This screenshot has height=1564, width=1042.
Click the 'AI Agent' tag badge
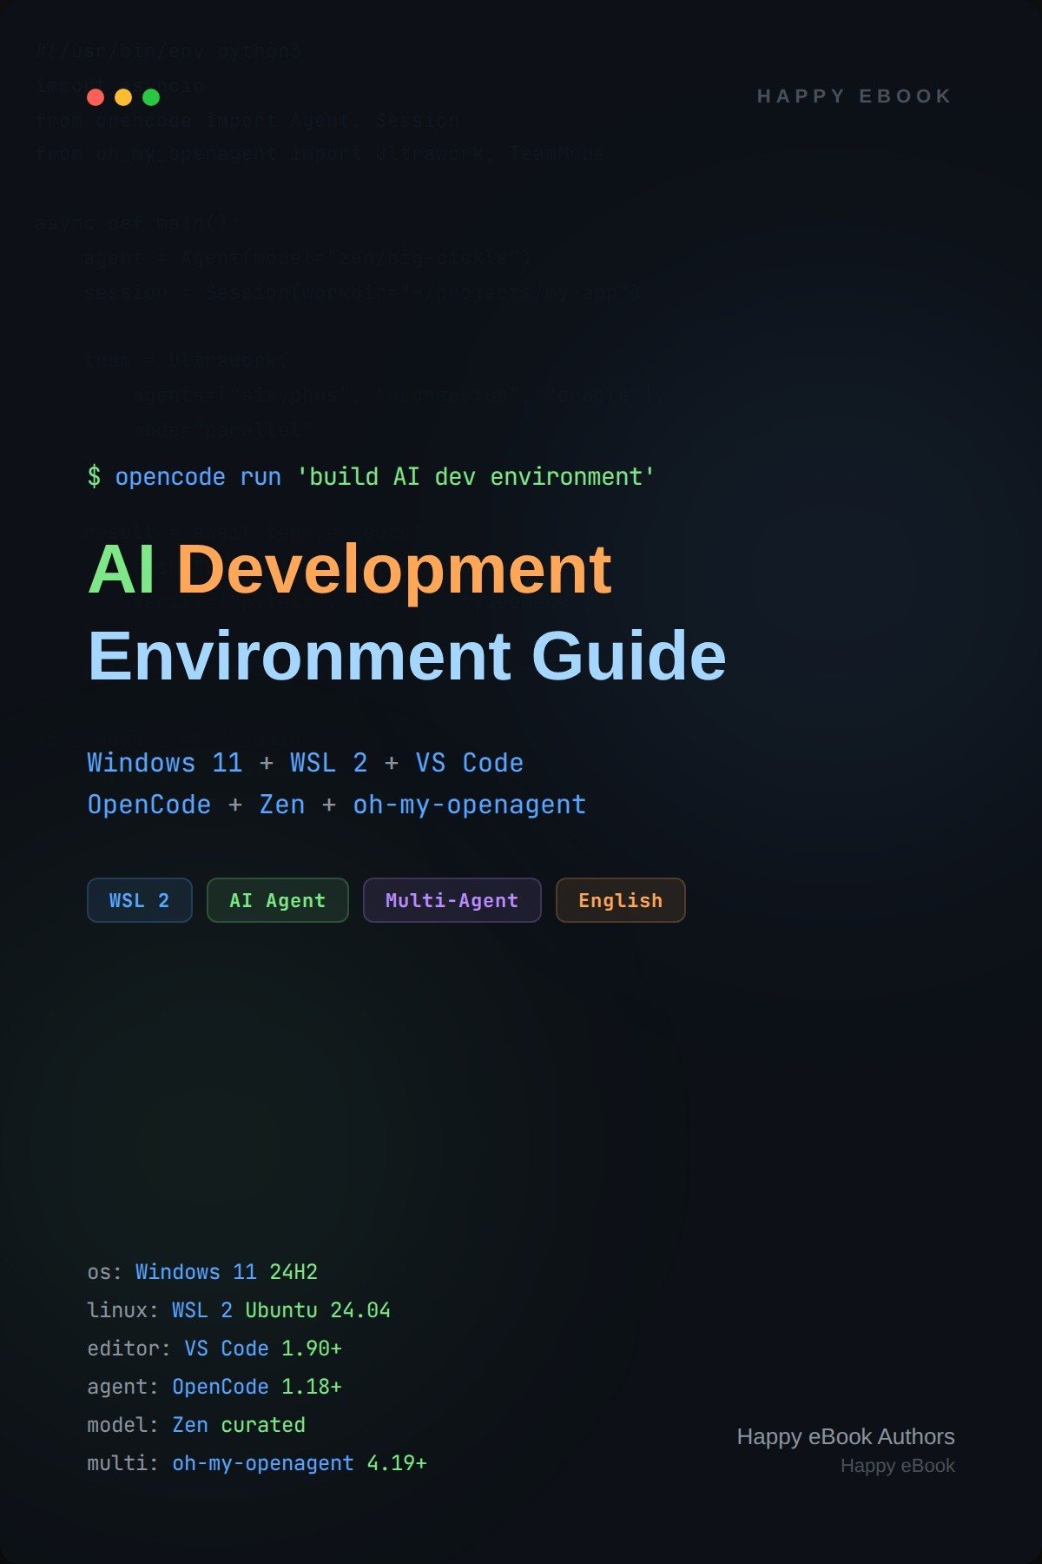pyautogui.click(x=278, y=900)
